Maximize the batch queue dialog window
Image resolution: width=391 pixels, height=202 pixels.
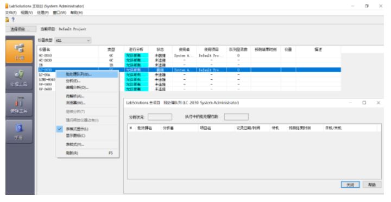[x=364, y=103]
